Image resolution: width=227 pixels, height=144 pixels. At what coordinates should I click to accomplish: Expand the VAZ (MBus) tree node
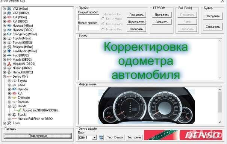[x=5, y=9]
